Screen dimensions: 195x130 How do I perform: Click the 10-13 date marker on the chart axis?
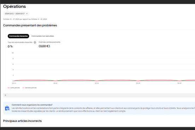tap(97, 83)
